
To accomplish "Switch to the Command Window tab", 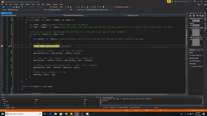I will pos(135,108).
